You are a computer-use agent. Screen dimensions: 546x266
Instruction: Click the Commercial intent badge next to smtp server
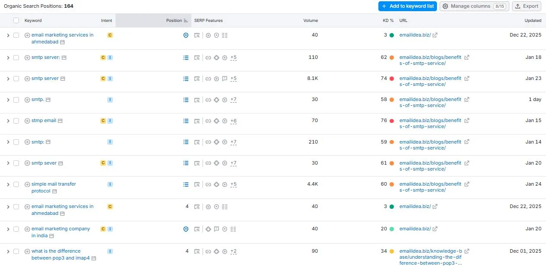click(x=103, y=79)
